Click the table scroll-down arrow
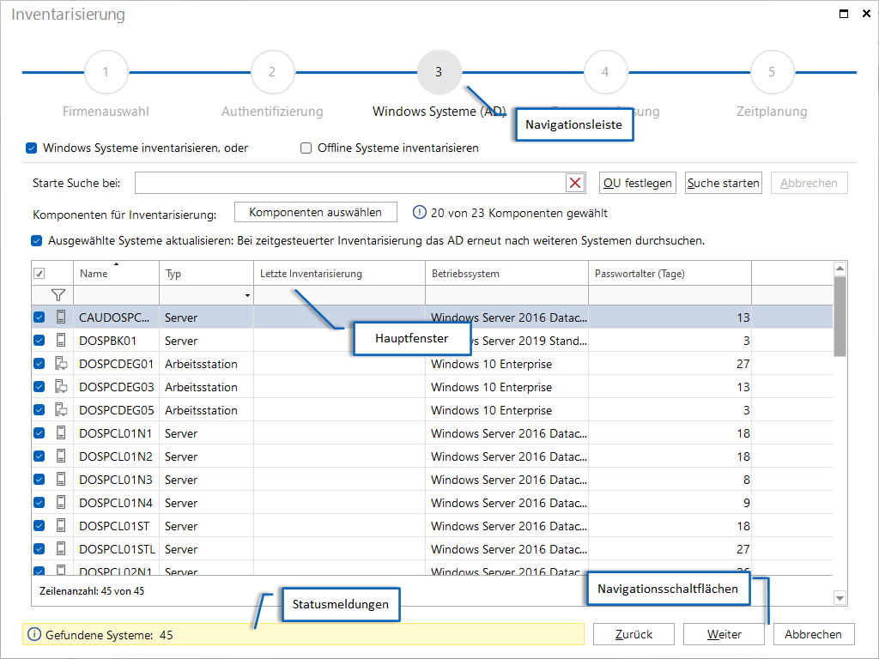The width and height of the screenshot is (879, 659). [840, 598]
